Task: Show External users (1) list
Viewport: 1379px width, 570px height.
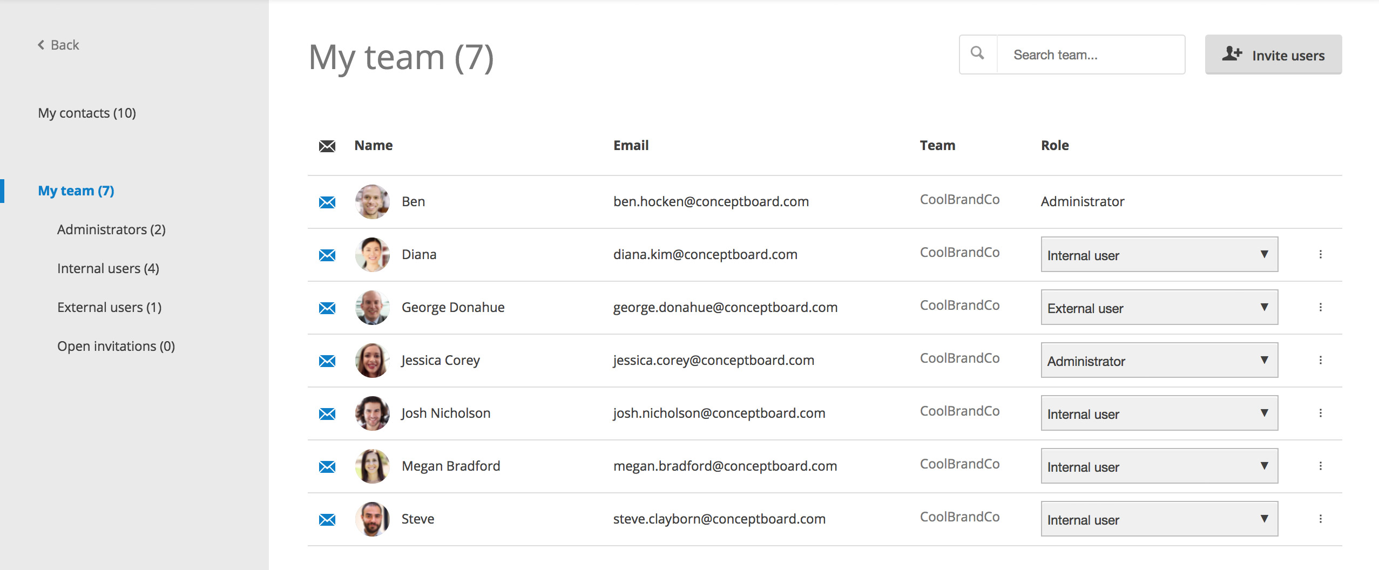Action: (110, 307)
